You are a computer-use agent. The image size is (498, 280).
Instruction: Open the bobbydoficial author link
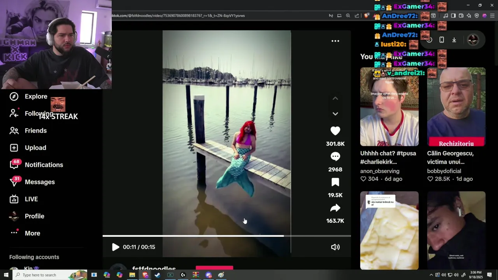point(444,171)
